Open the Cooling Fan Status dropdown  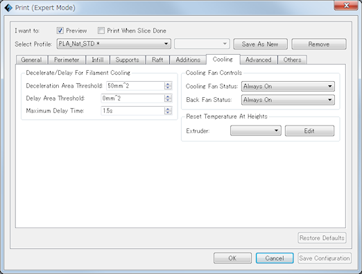tap(288, 86)
